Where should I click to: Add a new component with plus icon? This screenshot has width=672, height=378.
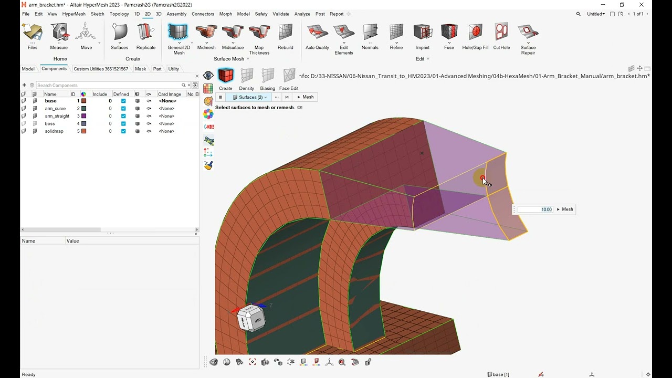[24, 85]
